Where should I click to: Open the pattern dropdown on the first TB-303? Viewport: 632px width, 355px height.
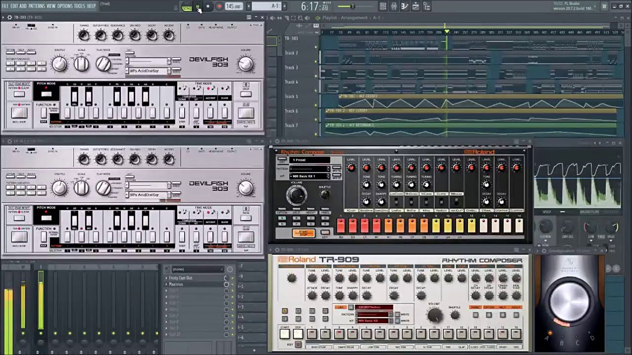coord(148,62)
